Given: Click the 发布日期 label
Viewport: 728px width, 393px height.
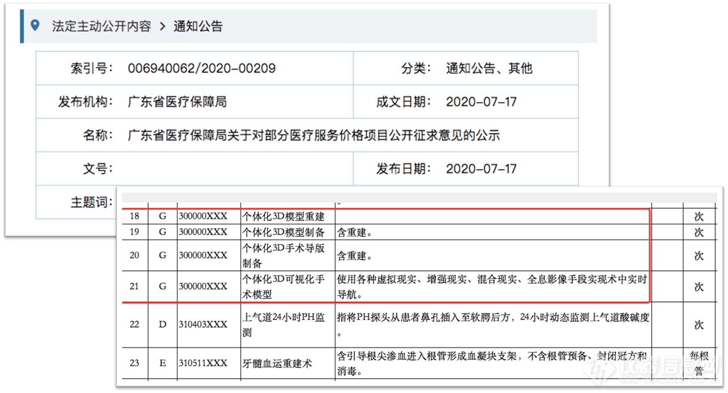Looking at the screenshot, I should tap(403, 169).
